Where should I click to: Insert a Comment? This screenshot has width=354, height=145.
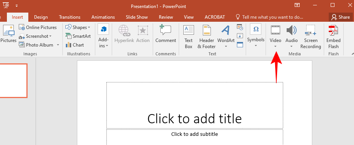coord(165,34)
